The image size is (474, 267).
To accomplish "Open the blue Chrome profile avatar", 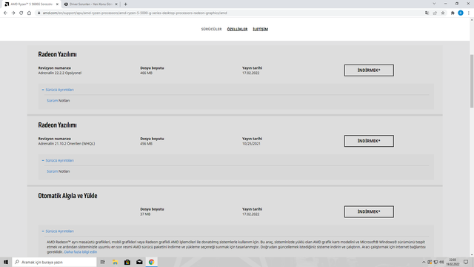I will point(461,13).
